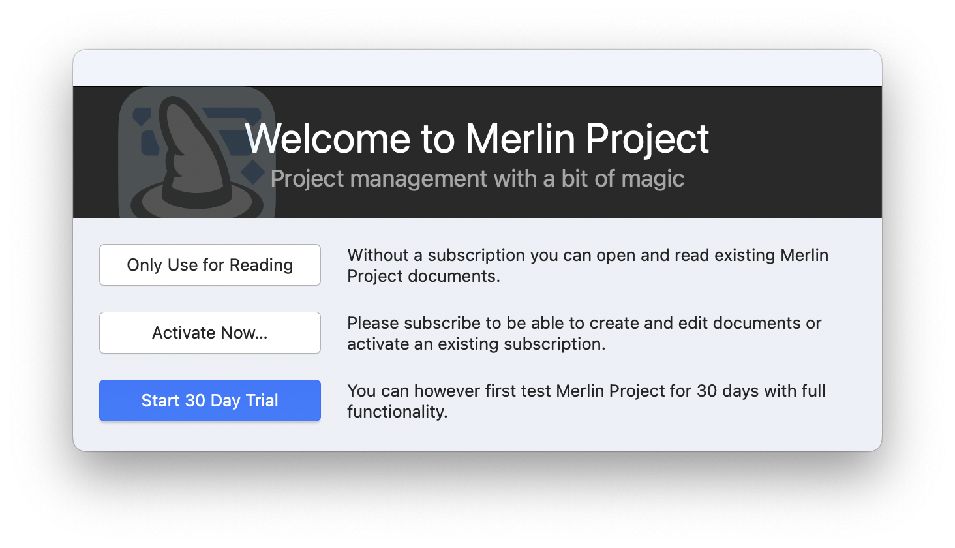Tap the faded Merlin logo behind the title
Viewport: 955px width, 548px height.
tap(196, 153)
